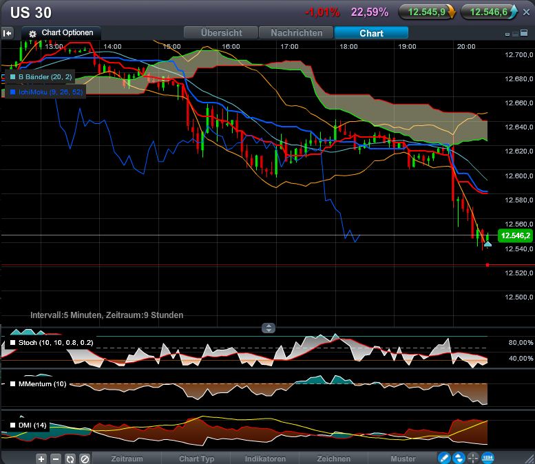Click the red marker dot on the red horizontal line

pyautogui.click(x=487, y=265)
